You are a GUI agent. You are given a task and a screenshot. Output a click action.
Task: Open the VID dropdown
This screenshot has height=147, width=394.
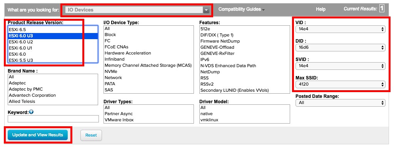point(341,29)
